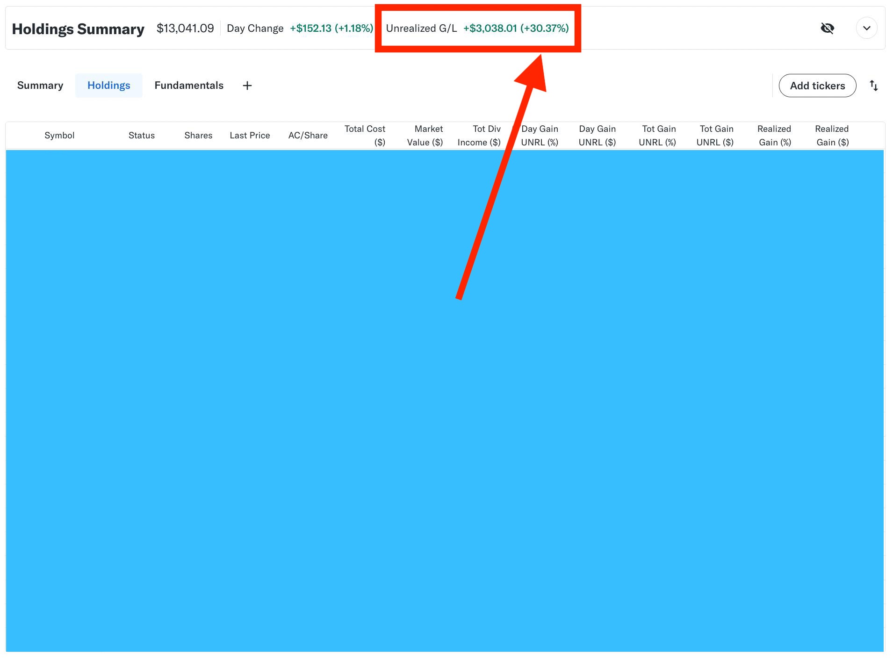This screenshot has width=893, height=662.
Task: Sort by Tot Gain UNRL (%) column
Action: click(657, 136)
